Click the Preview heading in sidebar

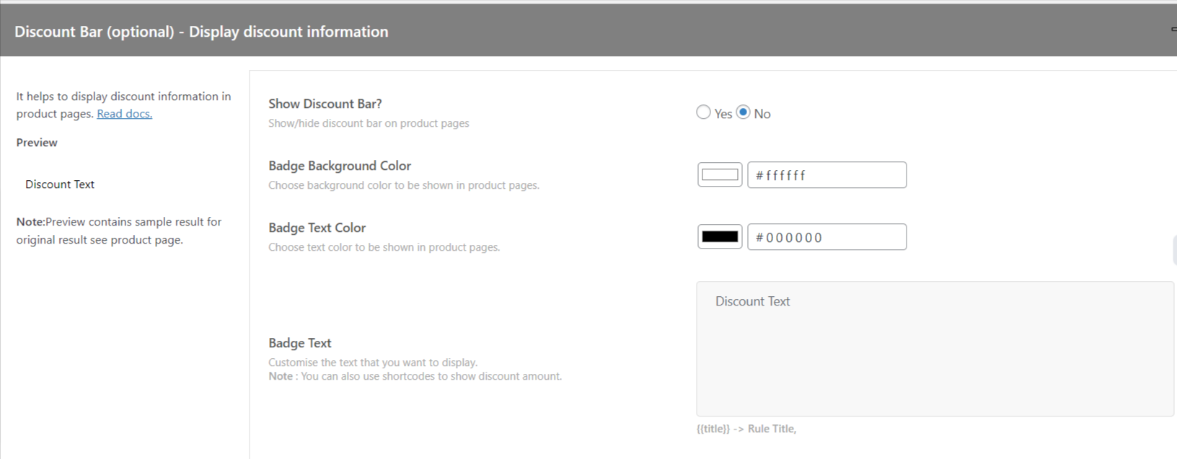(x=37, y=143)
